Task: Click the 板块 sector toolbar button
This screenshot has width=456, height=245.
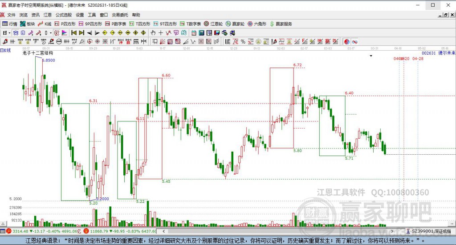Action: [28, 24]
